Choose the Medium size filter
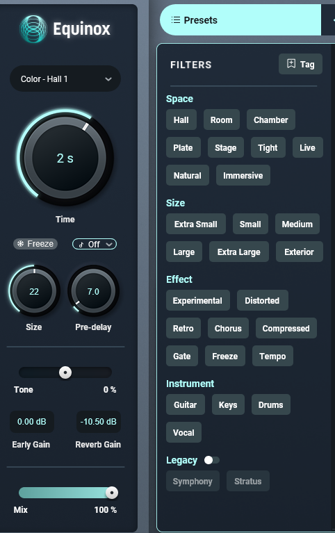The image size is (335, 533). (x=297, y=224)
